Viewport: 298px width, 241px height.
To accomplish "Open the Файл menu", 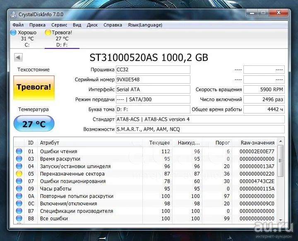I will tap(18, 25).
